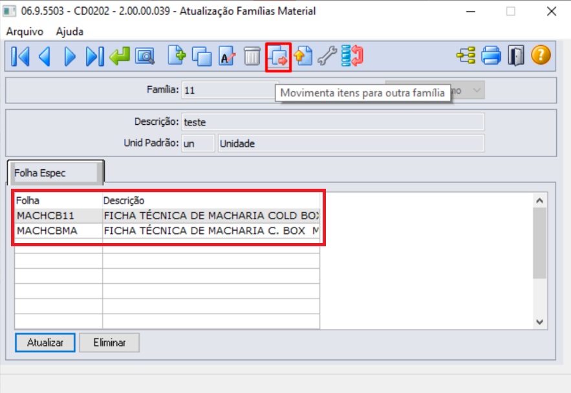
Task: Click the Descrição field containing teste
Action: point(333,122)
